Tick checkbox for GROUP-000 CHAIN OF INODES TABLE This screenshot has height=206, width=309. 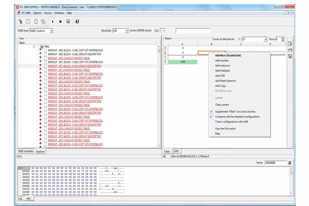click(x=46, y=58)
